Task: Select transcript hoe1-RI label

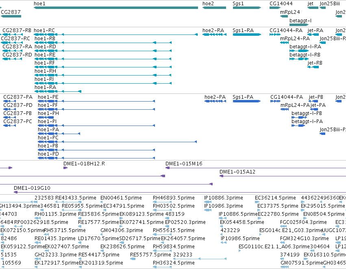Action: [44, 79]
